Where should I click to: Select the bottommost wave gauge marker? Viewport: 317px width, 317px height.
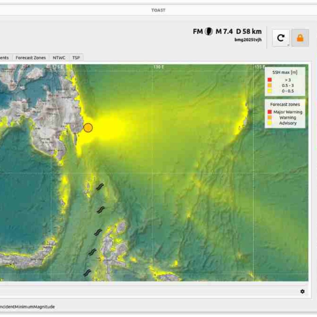click(x=87, y=273)
